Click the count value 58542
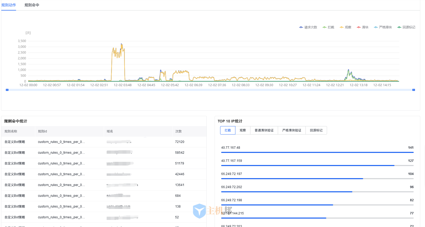The height and width of the screenshot is (227, 425). pyautogui.click(x=180, y=153)
